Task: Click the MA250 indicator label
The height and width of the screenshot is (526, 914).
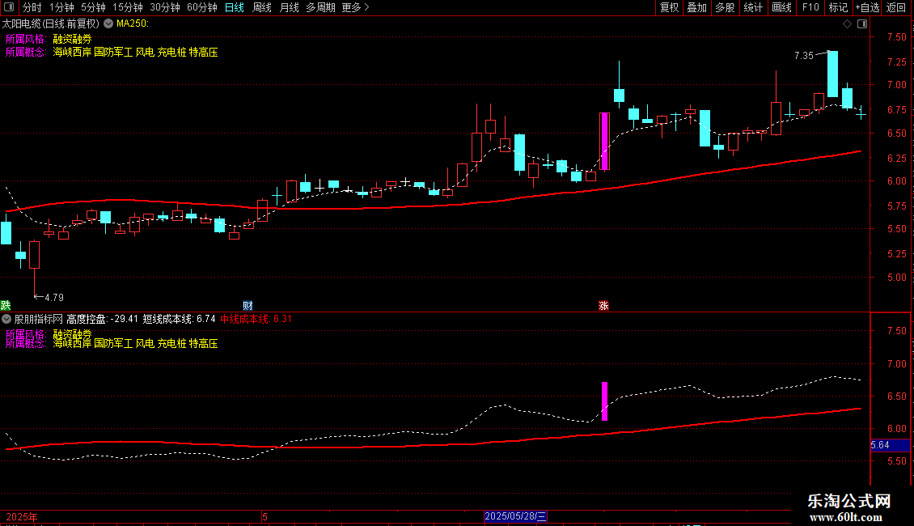Action: click(133, 24)
